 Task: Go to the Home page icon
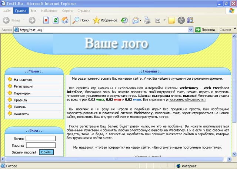click(65, 20)
